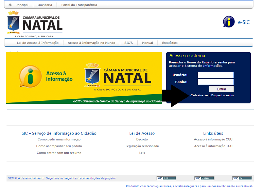The width and height of the screenshot is (261, 193).
Task: Click the Câmara Municipal de Natal header logo
Action: [35, 24]
